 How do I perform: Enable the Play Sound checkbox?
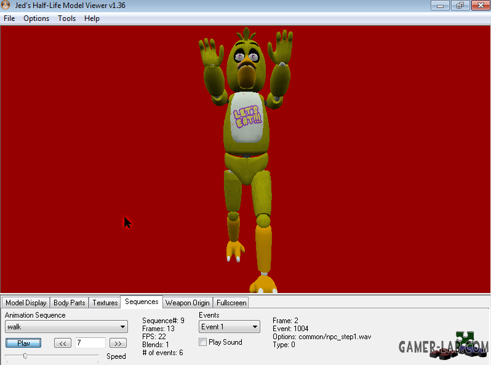(x=202, y=342)
